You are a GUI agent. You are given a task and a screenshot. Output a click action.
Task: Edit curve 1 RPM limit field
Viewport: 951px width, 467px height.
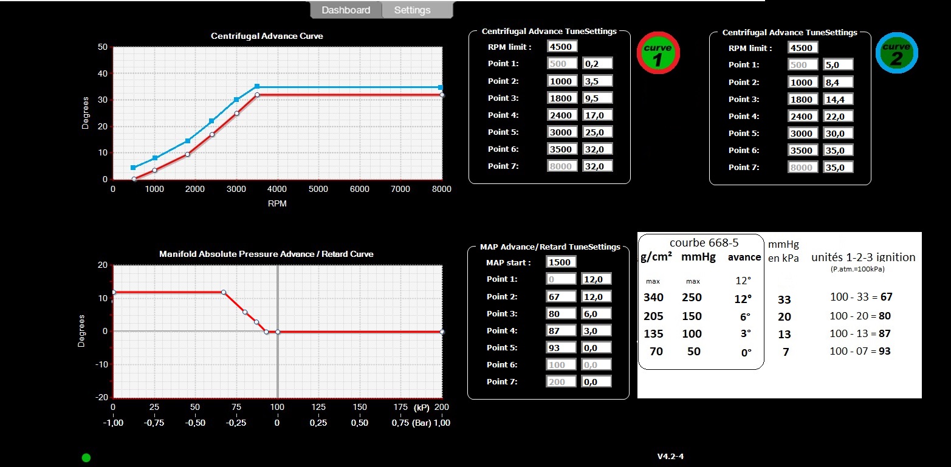(562, 47)
